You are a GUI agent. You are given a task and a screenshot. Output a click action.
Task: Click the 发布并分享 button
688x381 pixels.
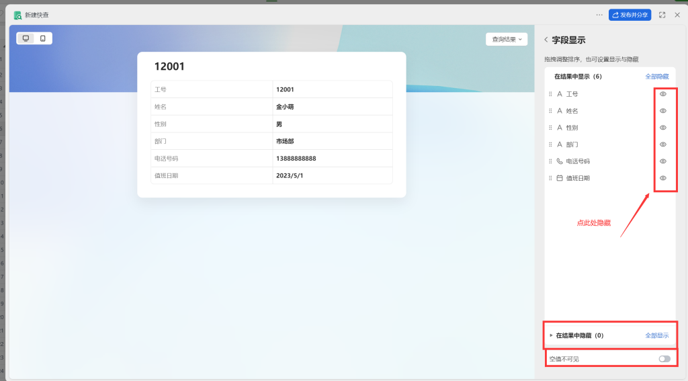(630, 15)
